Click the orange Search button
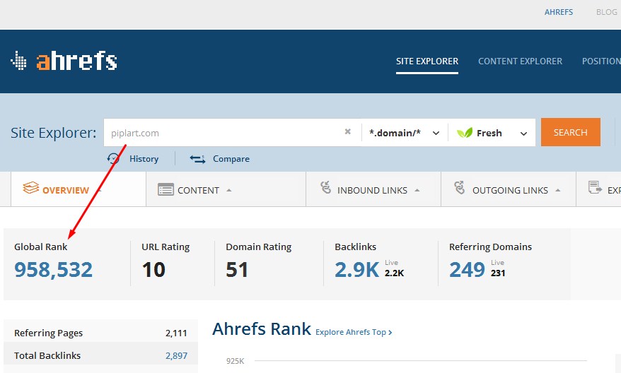The image size is (621, 373). tap(570, 132)
